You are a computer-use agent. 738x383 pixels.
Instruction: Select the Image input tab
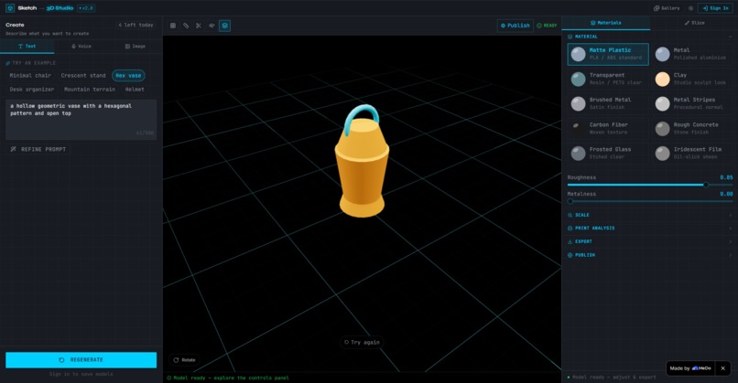(136, 46)
